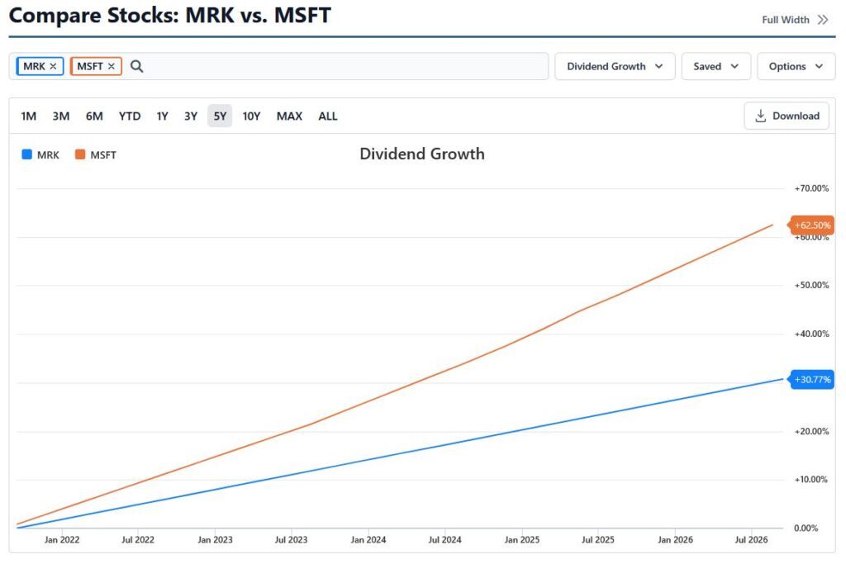Select the 6M time range
Screen dimensions: 846x564
(94, 116)
